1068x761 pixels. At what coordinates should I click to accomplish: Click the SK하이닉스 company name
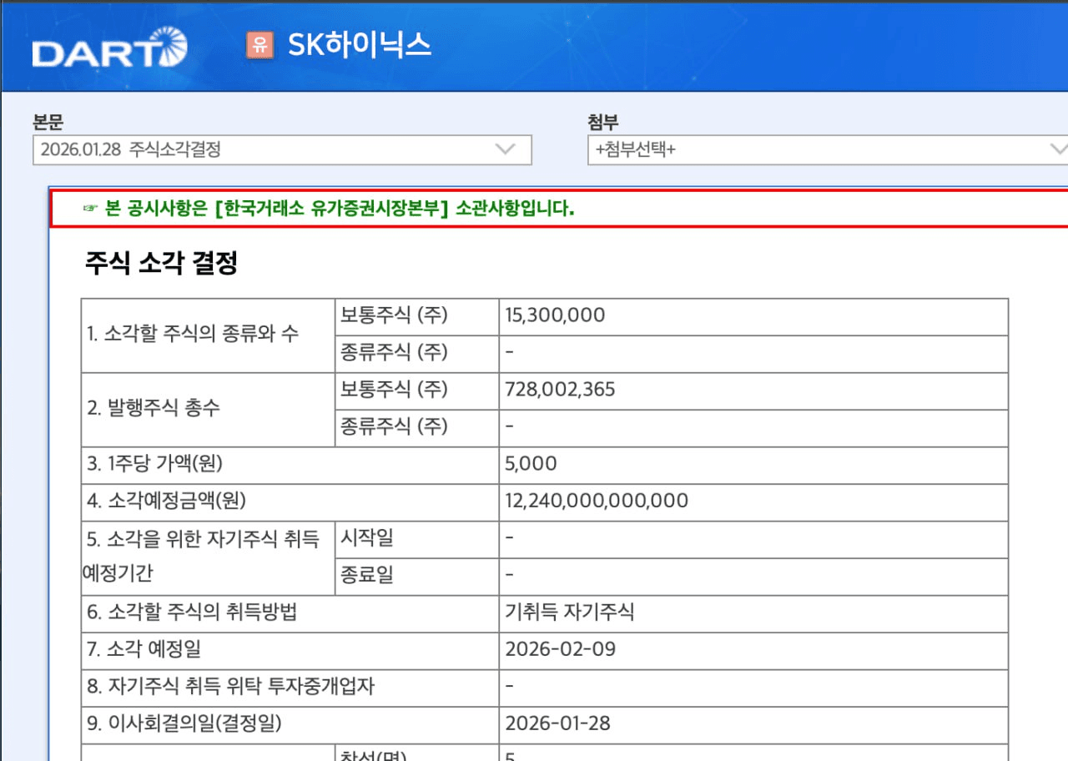[x=360, y=45]
